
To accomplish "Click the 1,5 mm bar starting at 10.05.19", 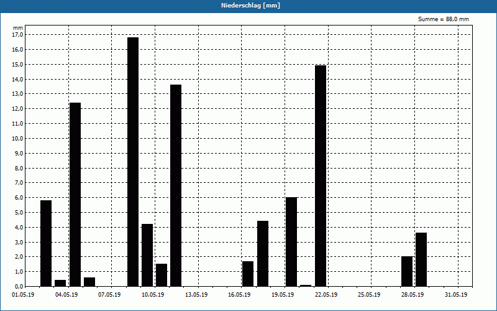I will tap(162, 275).
